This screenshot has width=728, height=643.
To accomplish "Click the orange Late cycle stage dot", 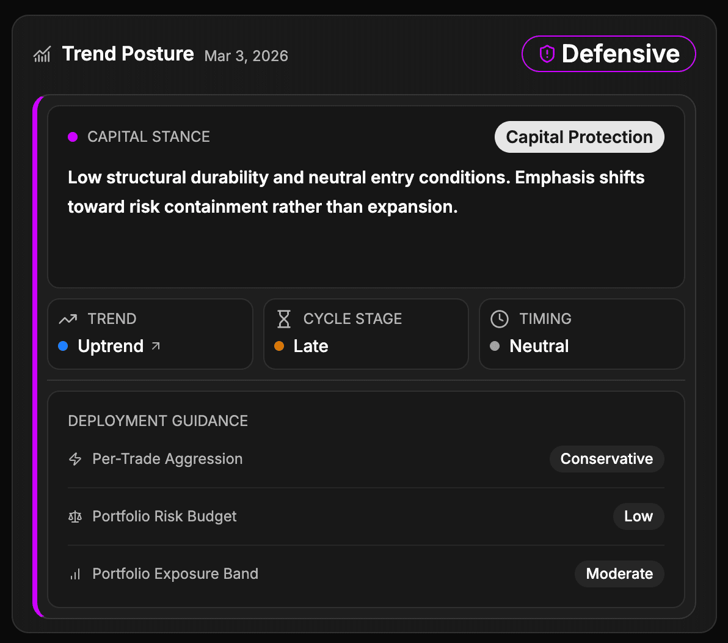I will tap(279, 347).
